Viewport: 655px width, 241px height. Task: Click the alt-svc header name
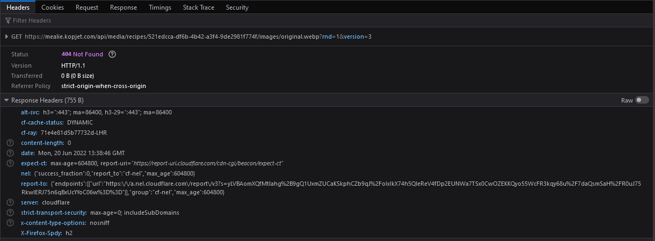coord(31,112)
